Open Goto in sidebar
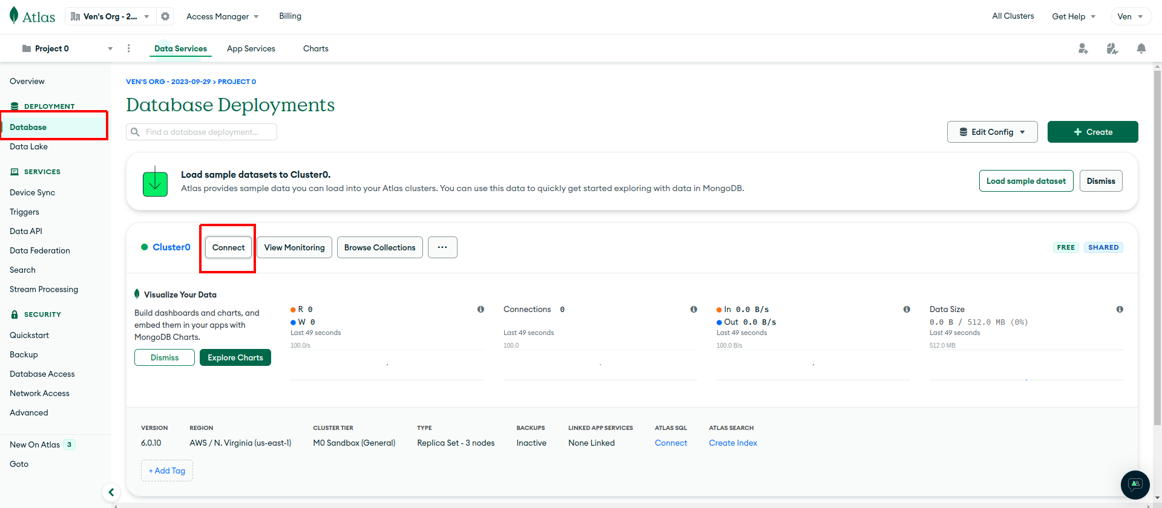Screen dimensions: 1162x508 [19, 464]
